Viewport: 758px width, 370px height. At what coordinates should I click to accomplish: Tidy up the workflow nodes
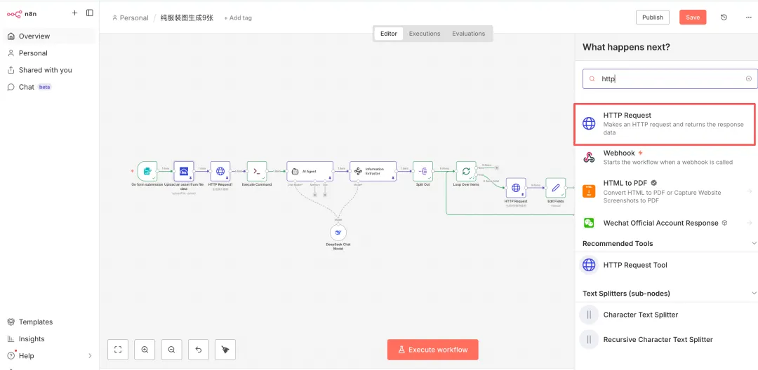[x=225, y=350]
